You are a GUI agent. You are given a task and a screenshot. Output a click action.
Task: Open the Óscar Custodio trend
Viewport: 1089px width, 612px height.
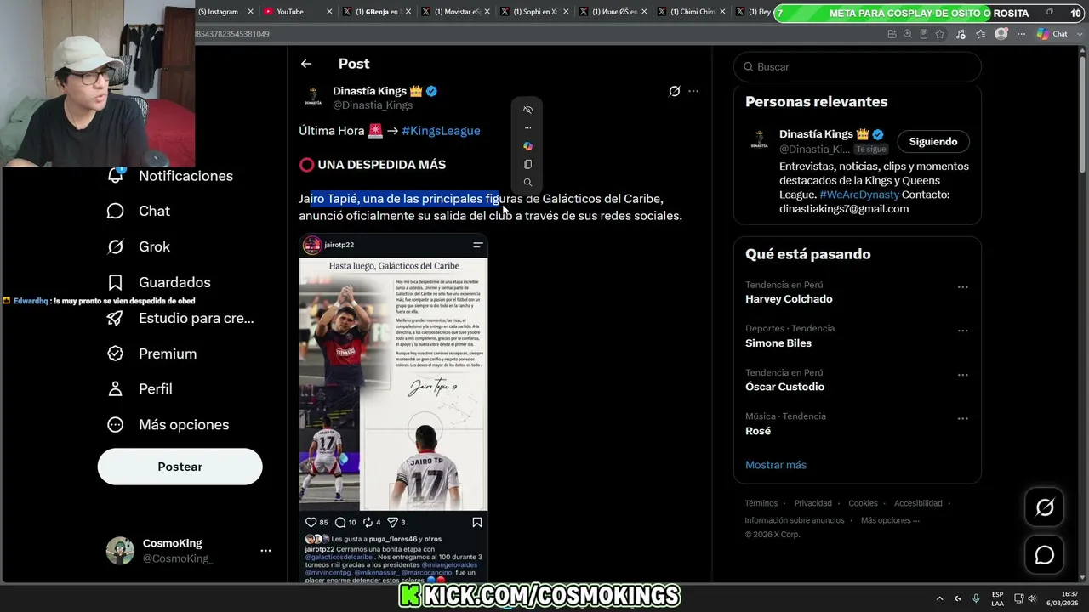(x=784, y=387)
